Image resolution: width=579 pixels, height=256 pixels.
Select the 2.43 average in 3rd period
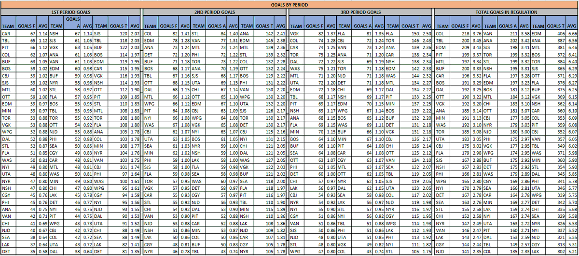click(426, 41)
